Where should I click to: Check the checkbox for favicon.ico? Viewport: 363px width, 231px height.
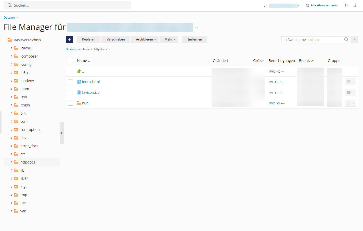point(70,92)
